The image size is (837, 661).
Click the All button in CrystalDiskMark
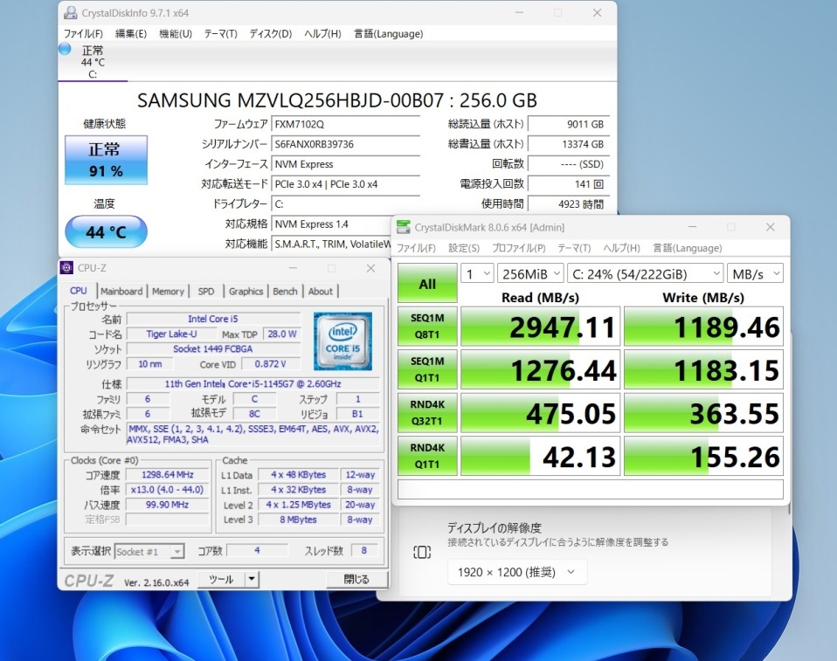(427, 283)
